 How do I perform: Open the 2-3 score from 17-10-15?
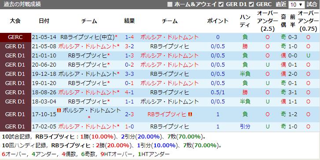click(129, 114)
